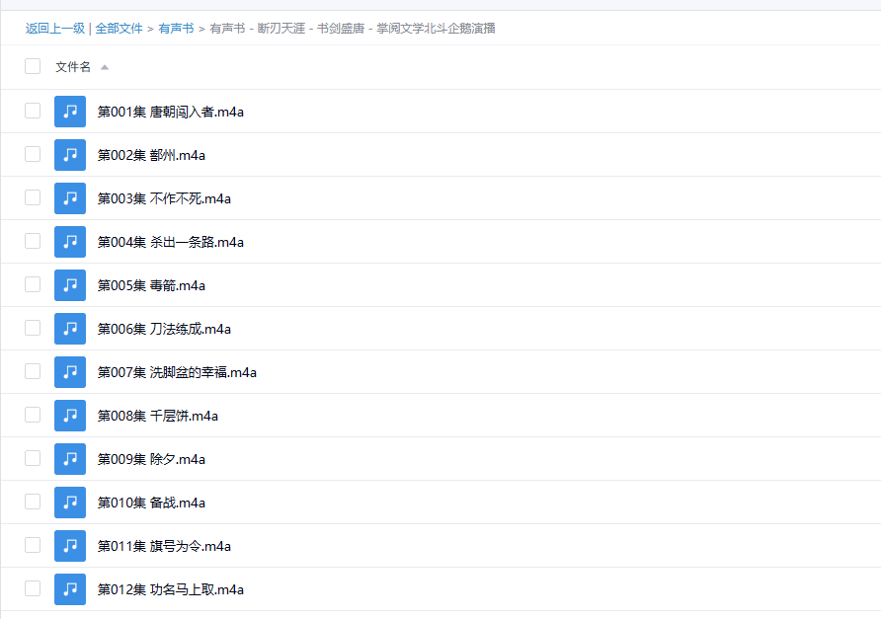This screenshot has width=881, height=619.
Task: Open the 全部文件 breadcrumb link
Action: [120, 28]
